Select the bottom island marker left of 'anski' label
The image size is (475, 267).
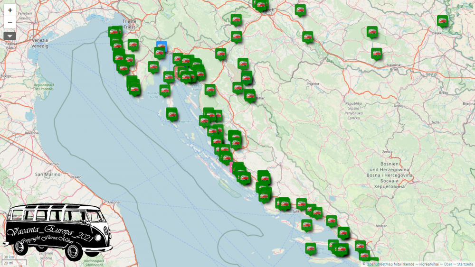tap(311, 249)
